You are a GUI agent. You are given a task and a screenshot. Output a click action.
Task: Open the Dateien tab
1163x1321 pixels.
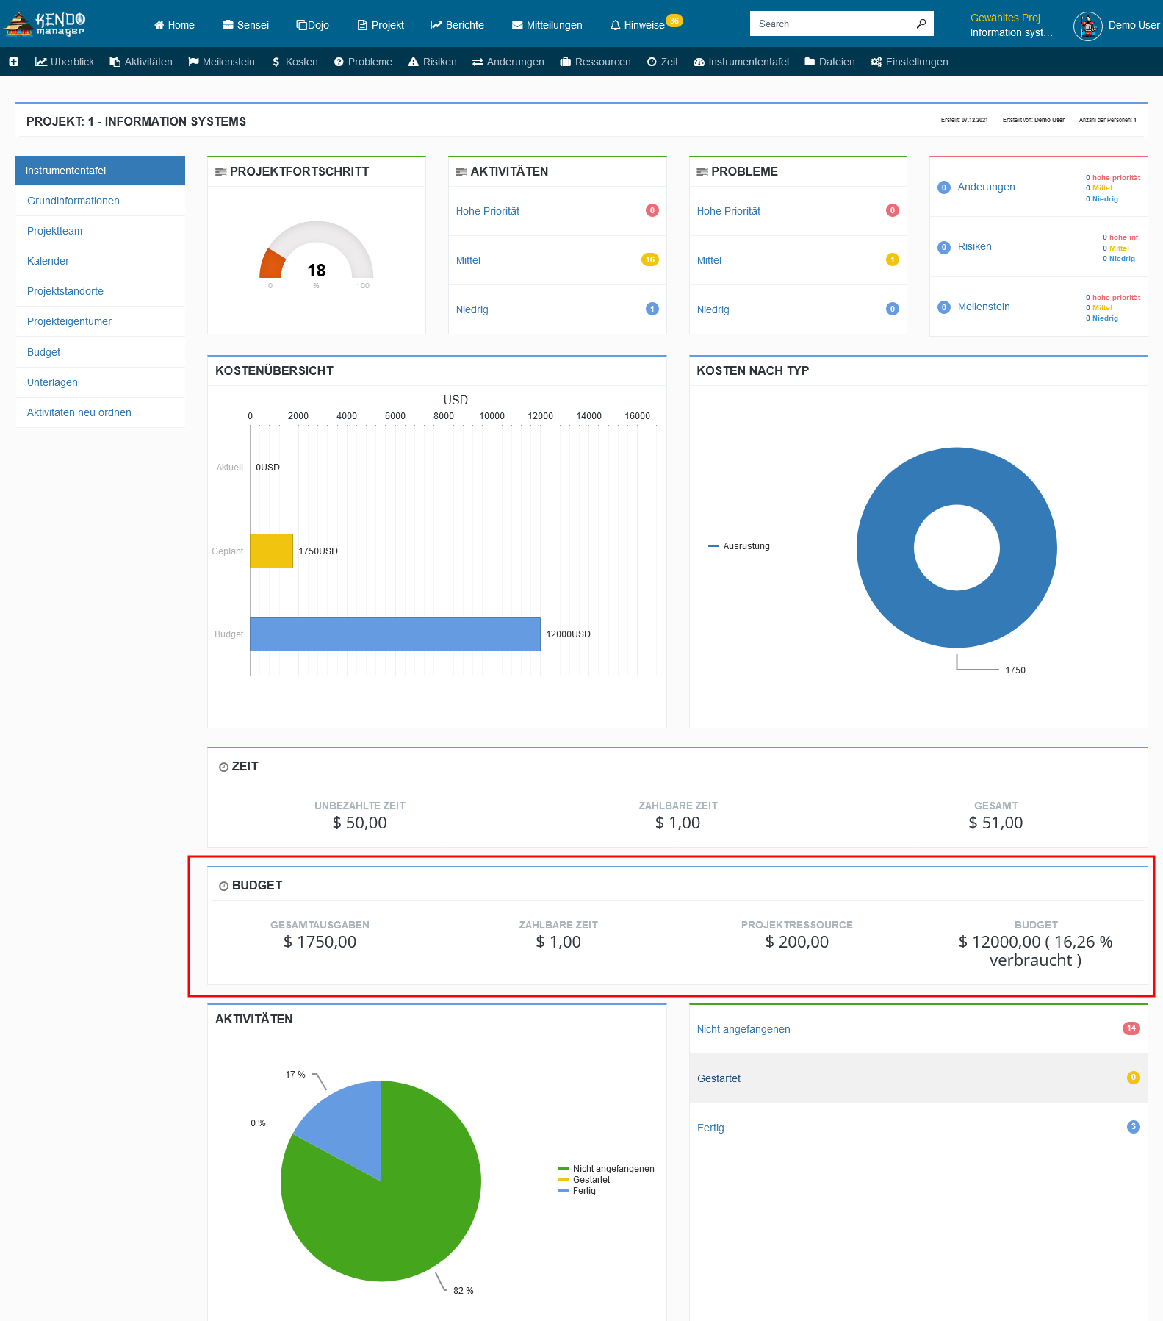point(830,62)
